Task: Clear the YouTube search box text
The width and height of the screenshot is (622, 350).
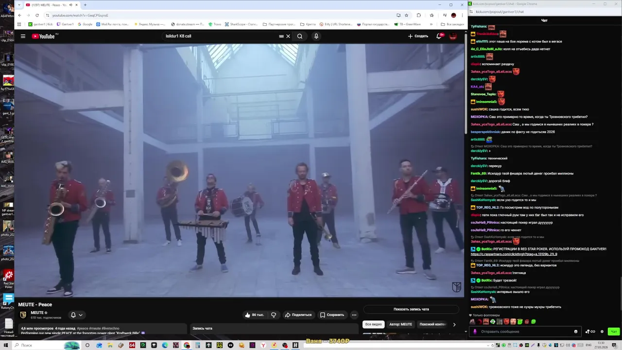Action: click(x=288, y=36)
